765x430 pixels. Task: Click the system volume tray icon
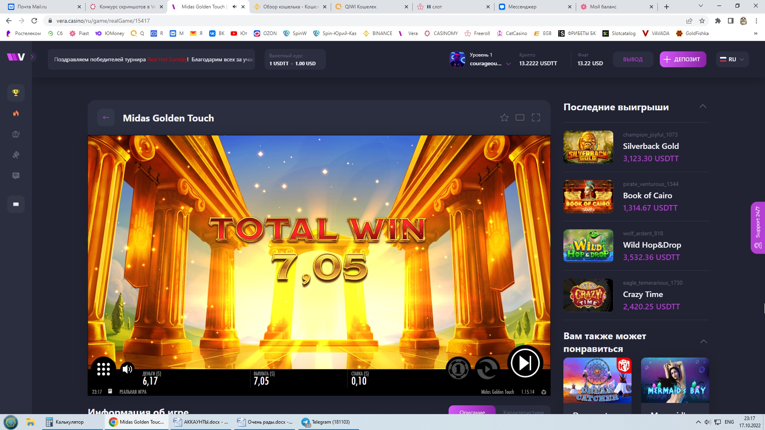click(708, 422)
